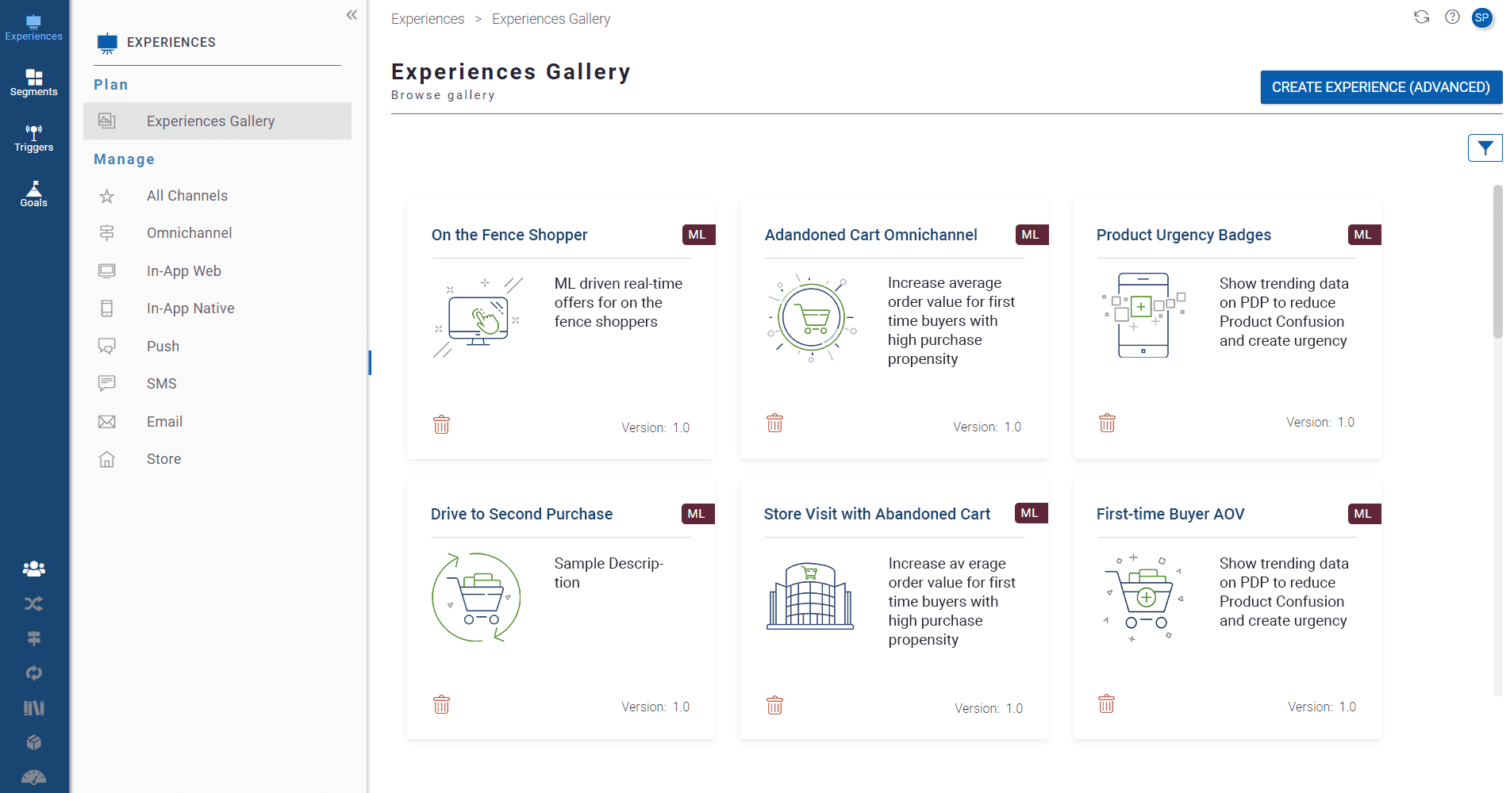Image resolution: width=1510 pixels, height=793 pixels.
Task: Open the help question mark icon
Action: click(x=1452, y=17)
